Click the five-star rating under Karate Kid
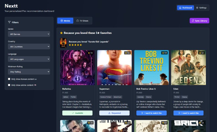The width and height of the screenshot is (217, 132). click(75, 45)
